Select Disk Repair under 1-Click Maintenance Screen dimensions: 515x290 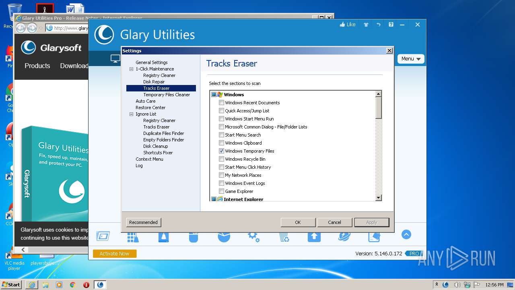click(x=154, y=82)
